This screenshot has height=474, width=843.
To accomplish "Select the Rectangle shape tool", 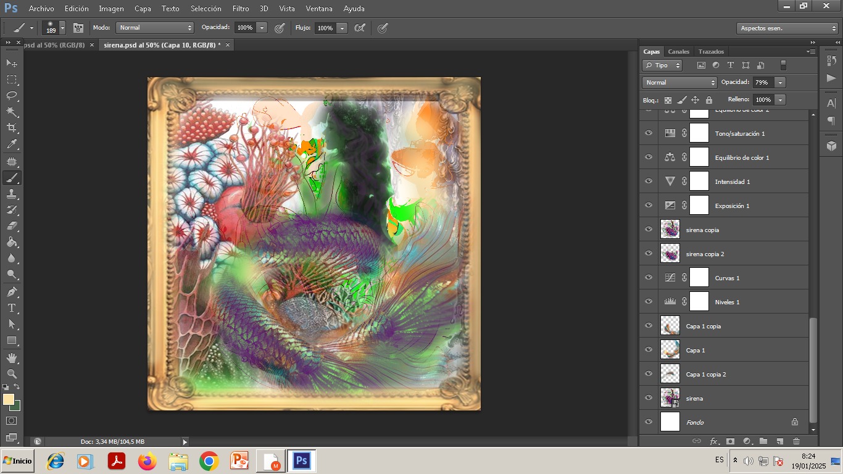I will 12,340.
